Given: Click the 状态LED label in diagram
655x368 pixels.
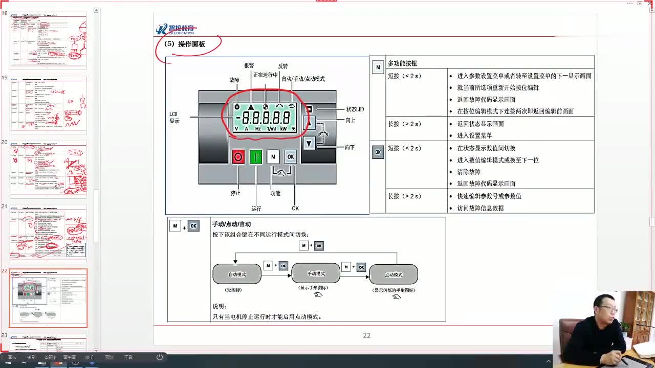Looking at the screenshot, I should 355,109.
